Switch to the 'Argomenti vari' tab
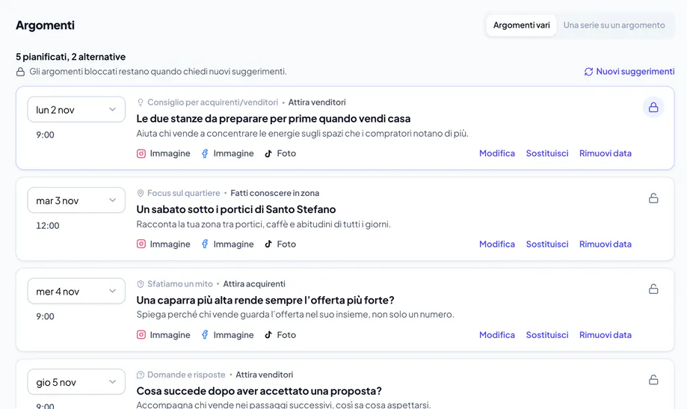The image size is (687, 409). coord(521,25)
